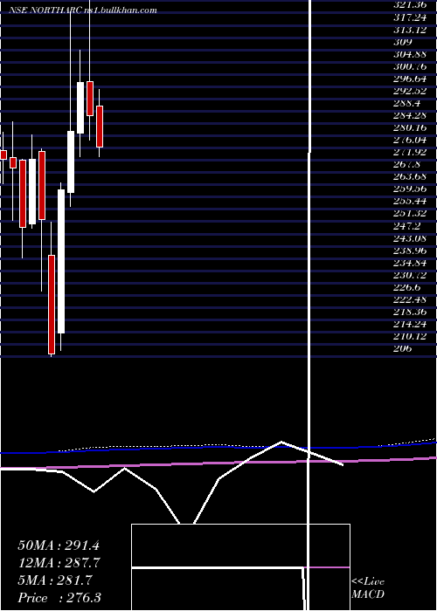This screenshot has height=611, width=437.
Task: Click the 263.68 price axis label
Action: click(410, 177)
